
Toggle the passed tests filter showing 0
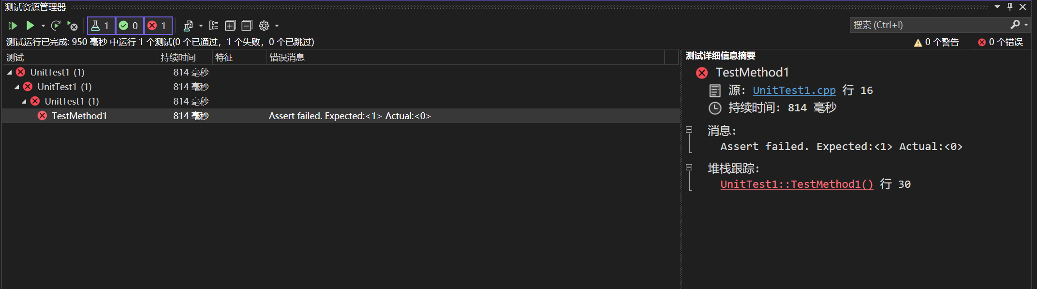(129, 26)
